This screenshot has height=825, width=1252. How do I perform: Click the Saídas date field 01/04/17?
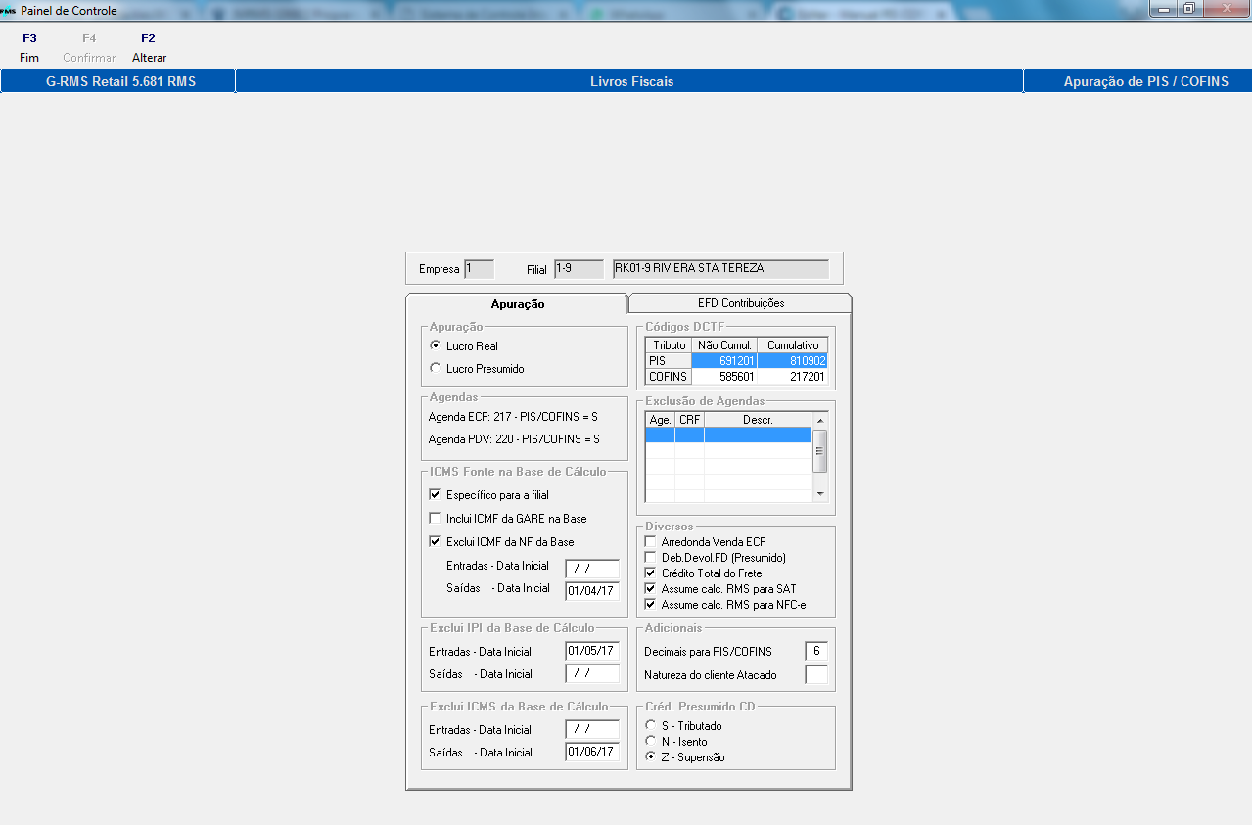pyautogui.click(x=592, y=591)
